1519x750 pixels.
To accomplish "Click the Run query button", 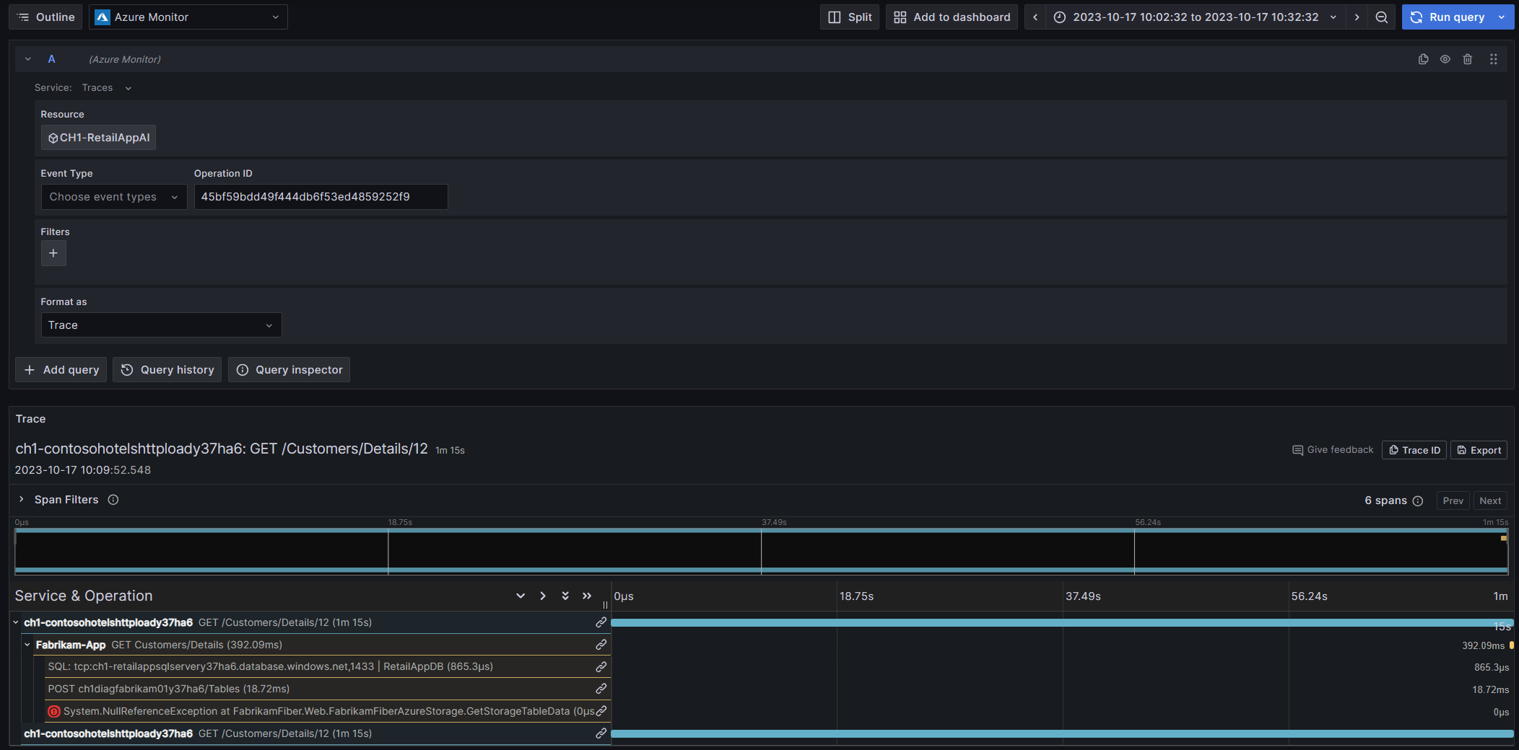I will (1448, 17).
